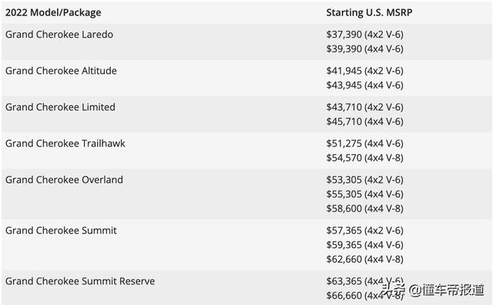493x305 pixels.
Task: Click Grand Cherokee Trailhawk model name
Action: [x=65, y=143]
